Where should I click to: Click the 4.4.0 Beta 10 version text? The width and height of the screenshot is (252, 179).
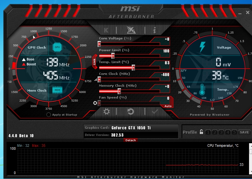point(21,136)
